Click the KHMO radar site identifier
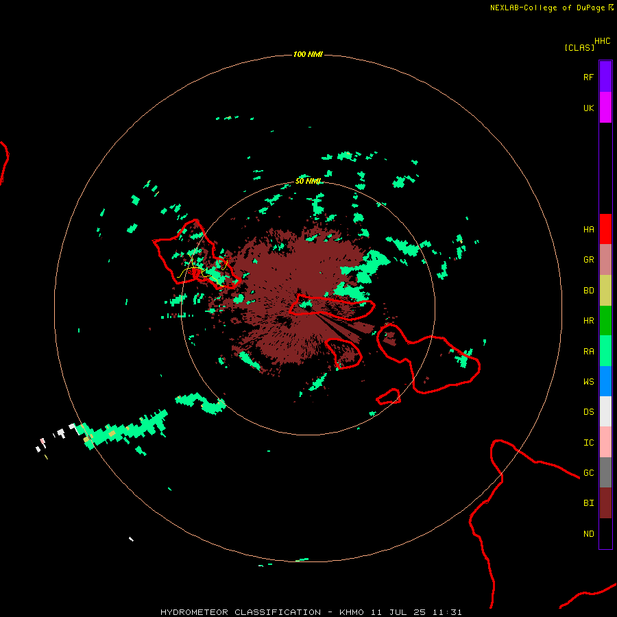This screenshot has height=617, width=617. click(x=352, y=612)
